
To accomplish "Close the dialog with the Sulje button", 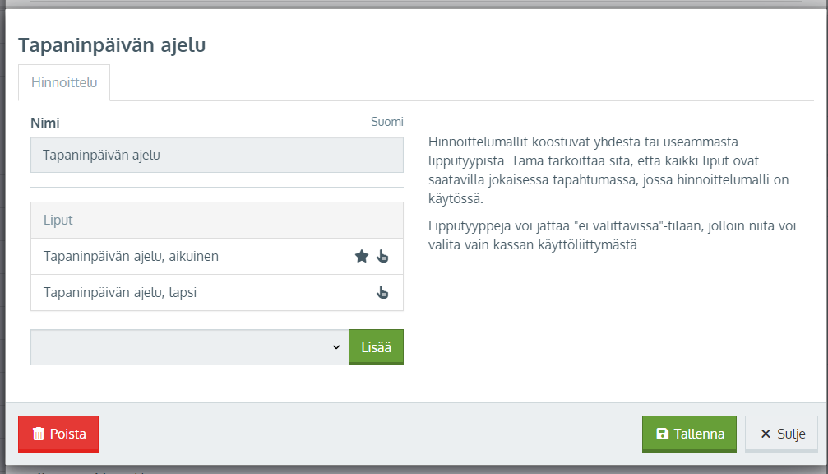I will pyautogui.click(x=781, y=434).
